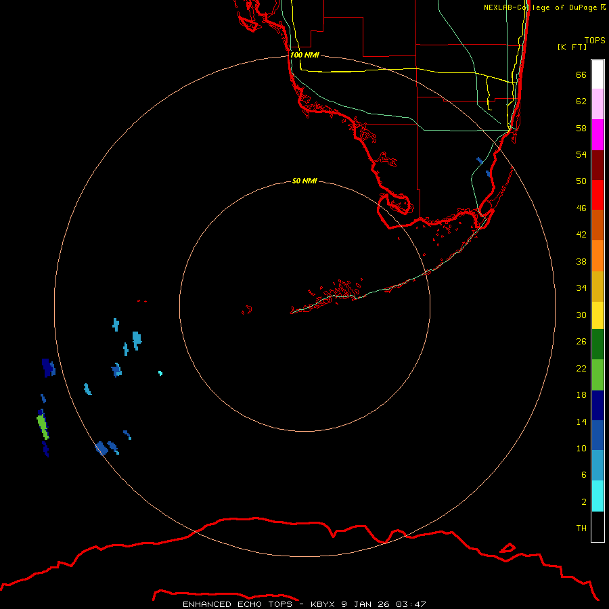Image resolution: width=609 pixels, height=609 pixels.
Task: Pick the gold legend color band
Action: pyautogui.click(x=597, y=287)
